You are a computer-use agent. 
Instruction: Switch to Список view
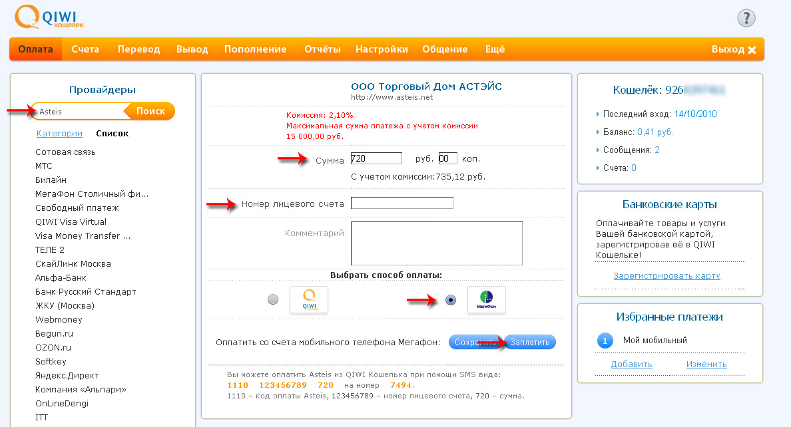(x=112, y=133)
